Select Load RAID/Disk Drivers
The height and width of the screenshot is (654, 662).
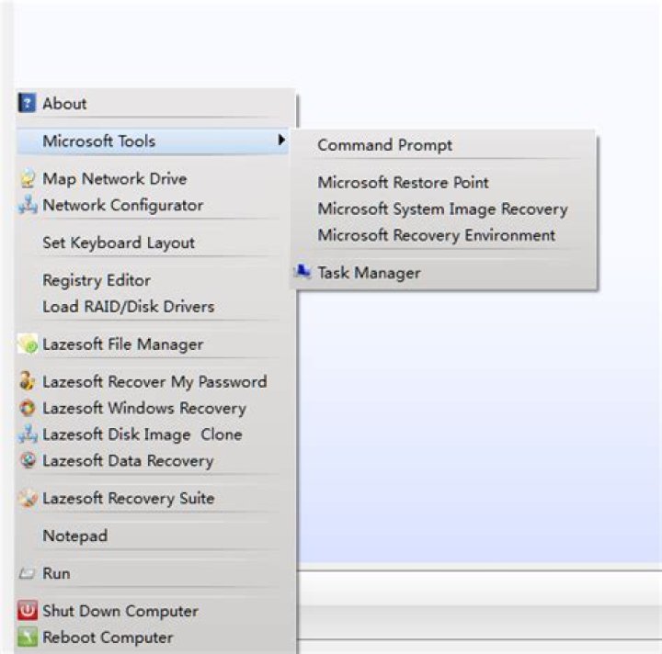[x=155, y=307]
